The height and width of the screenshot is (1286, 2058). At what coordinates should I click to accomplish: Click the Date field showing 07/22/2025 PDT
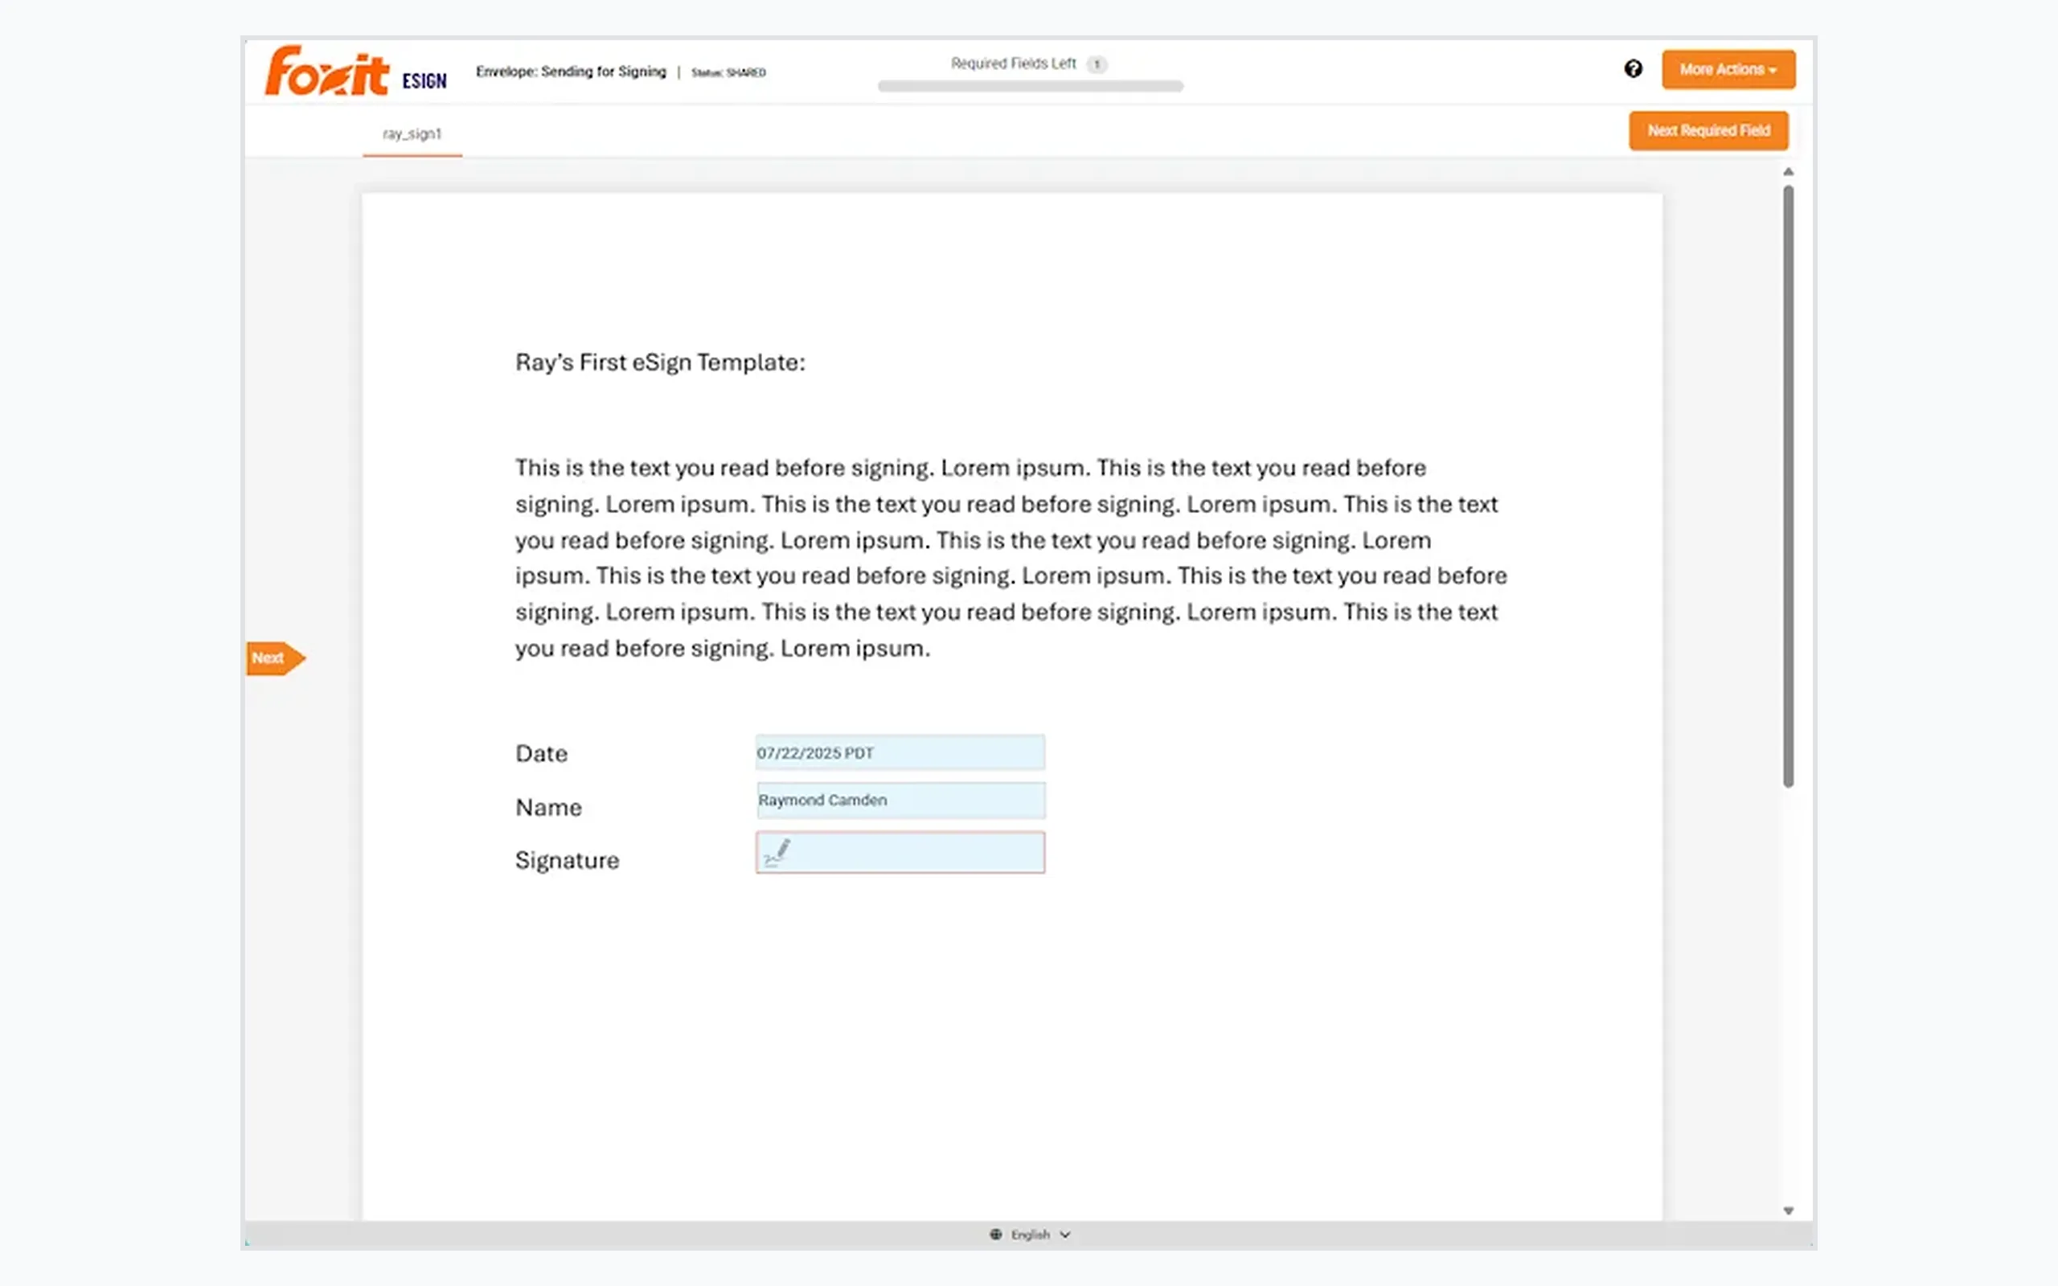pyautogui.click(x=900, y=753)
